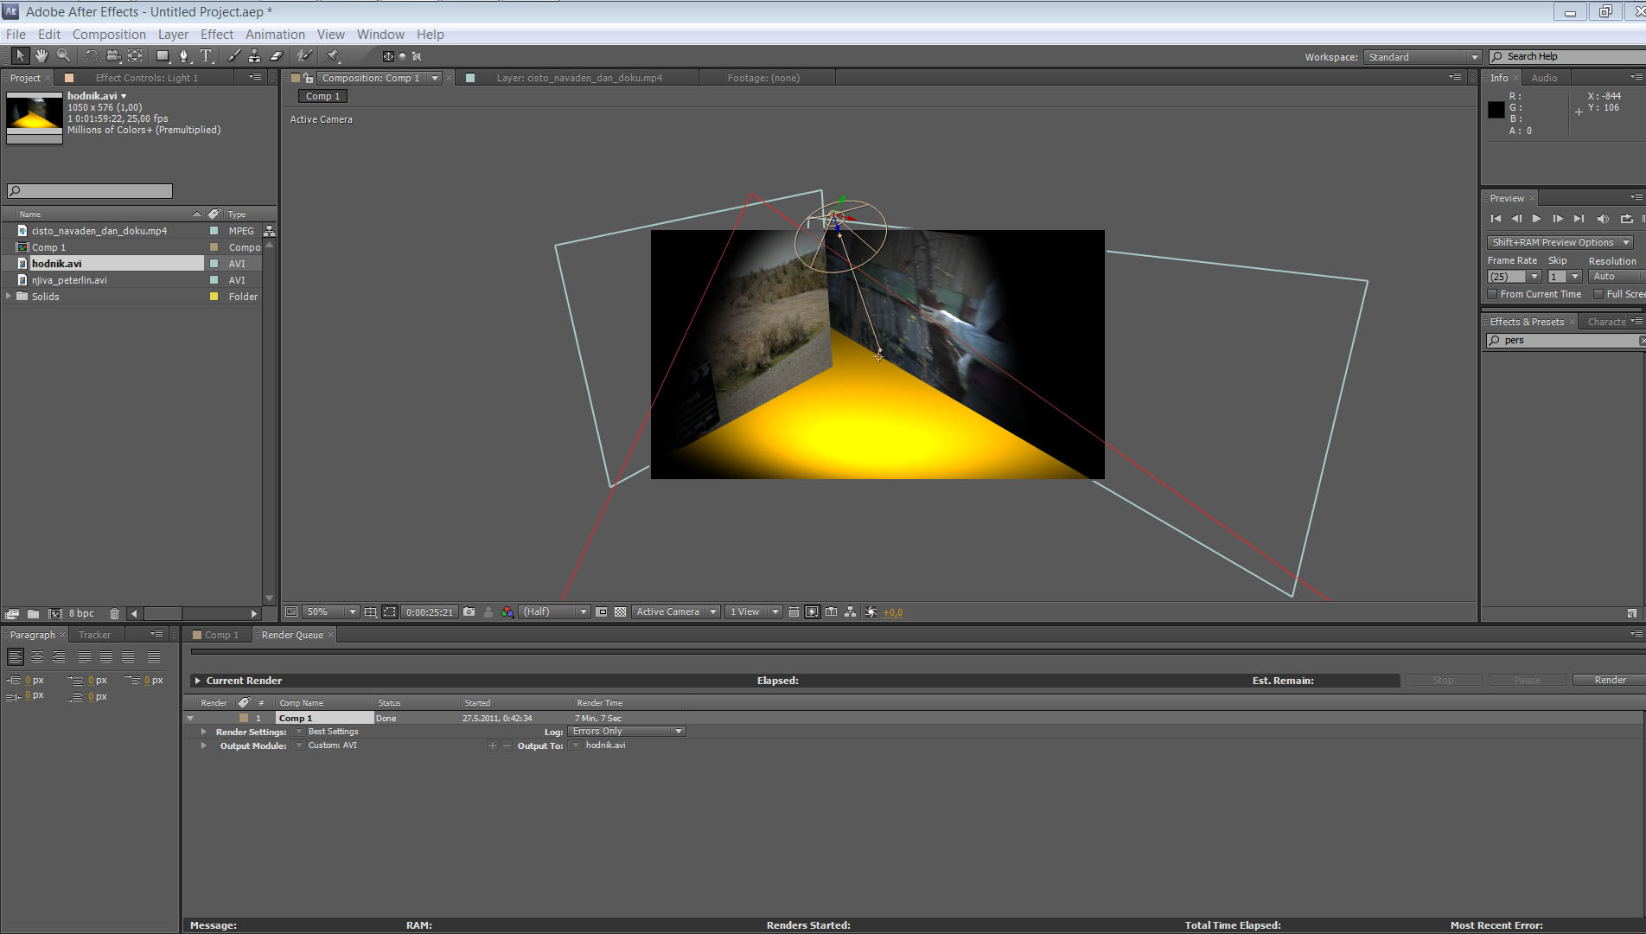Open the Composition menu

[109, 35]
